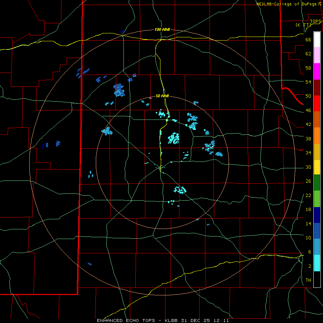Click the legend value 34

click(308, 153)
